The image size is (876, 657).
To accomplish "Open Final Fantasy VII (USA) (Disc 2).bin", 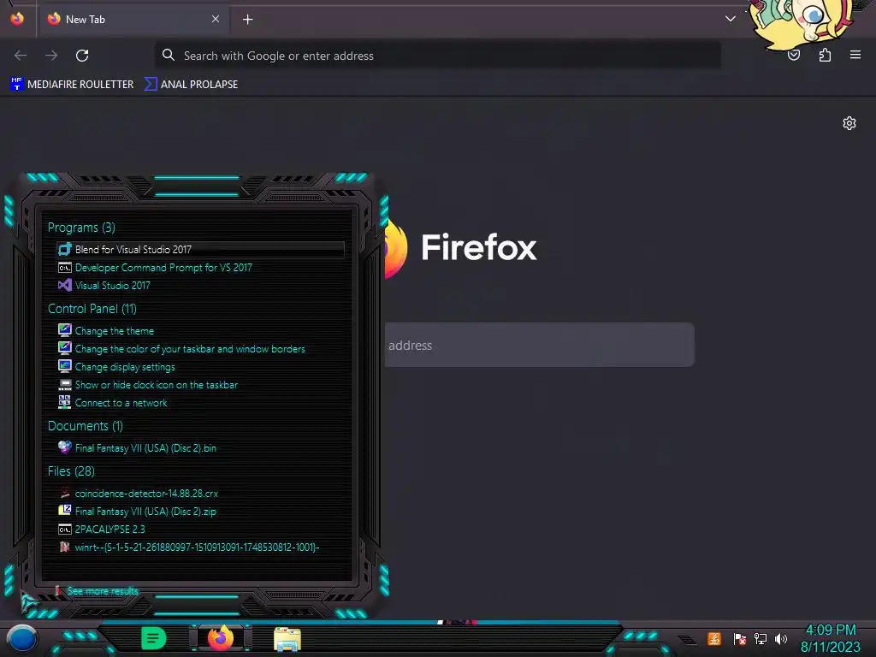I will (x=145, y=448).
